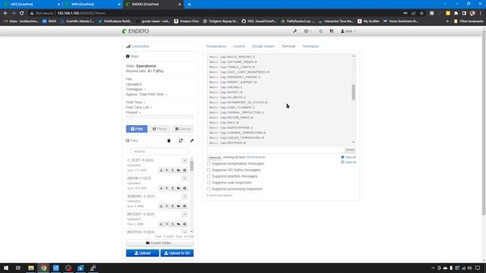
Task: Open file list settings wrench
Action: [x=192, y=140]
